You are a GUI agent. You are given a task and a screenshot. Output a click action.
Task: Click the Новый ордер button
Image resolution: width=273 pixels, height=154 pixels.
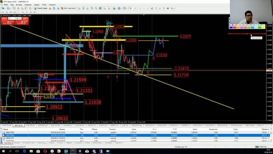point(41,8)
